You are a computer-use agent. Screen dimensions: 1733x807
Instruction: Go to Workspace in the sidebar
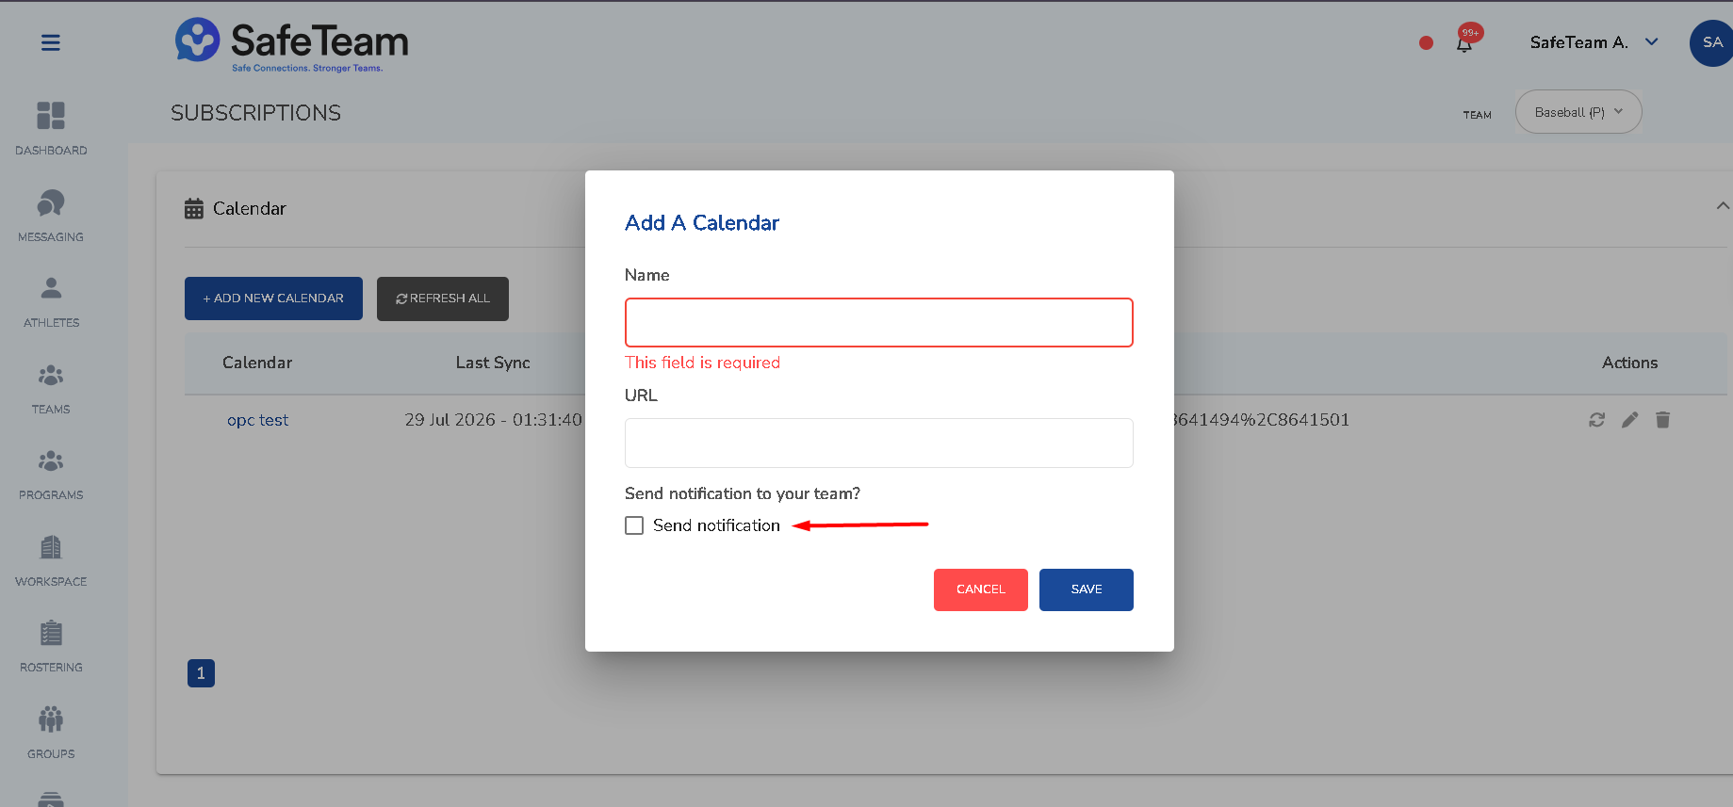tap(51, 561)
